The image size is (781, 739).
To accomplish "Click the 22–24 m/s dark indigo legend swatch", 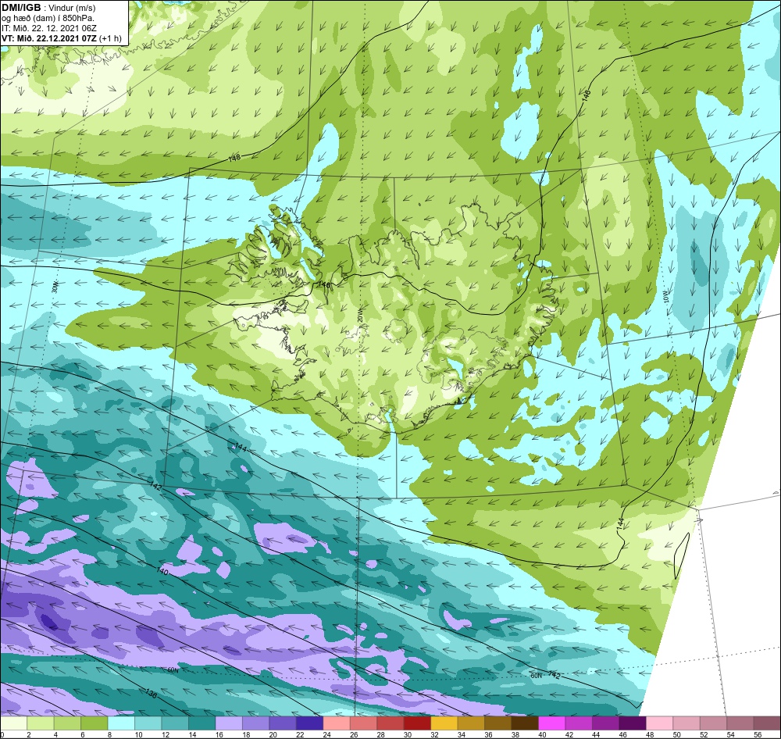I will (x=309, y=723).
